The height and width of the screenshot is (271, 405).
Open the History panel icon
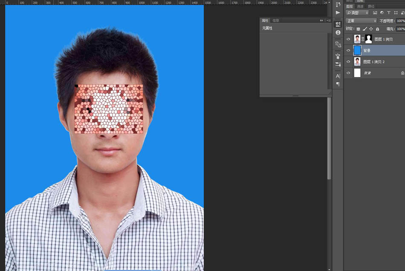pyautogui.click(x=338, y=4)
